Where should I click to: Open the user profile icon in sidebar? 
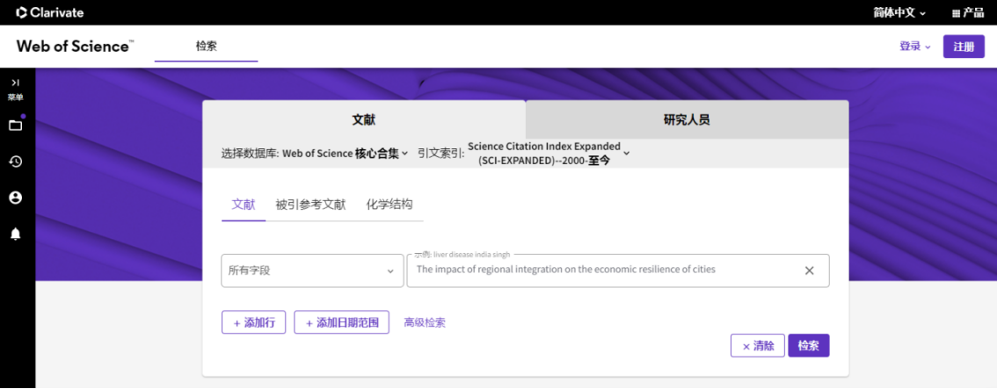(16, 198)
